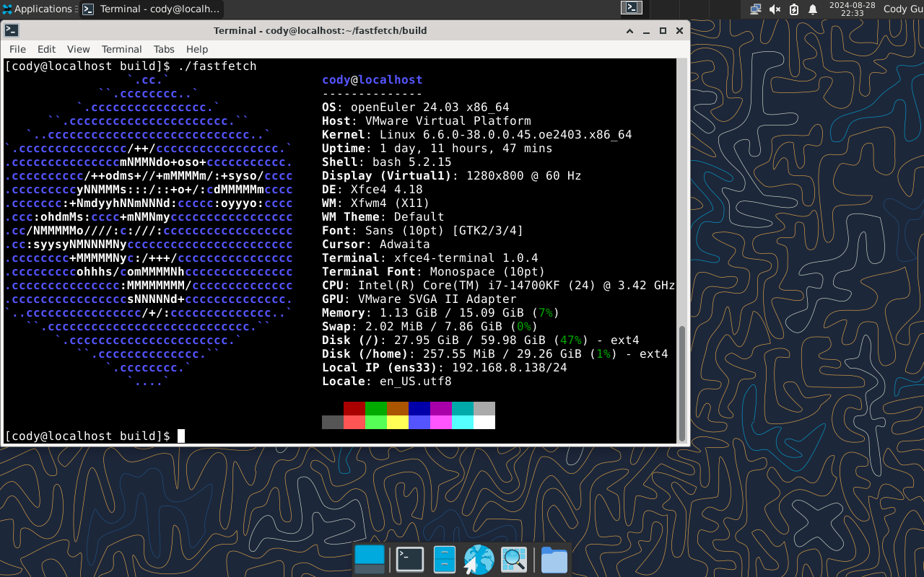Open the terminal window menu icon in titlebar
The image size is (924, 577).
coord(12,30)
